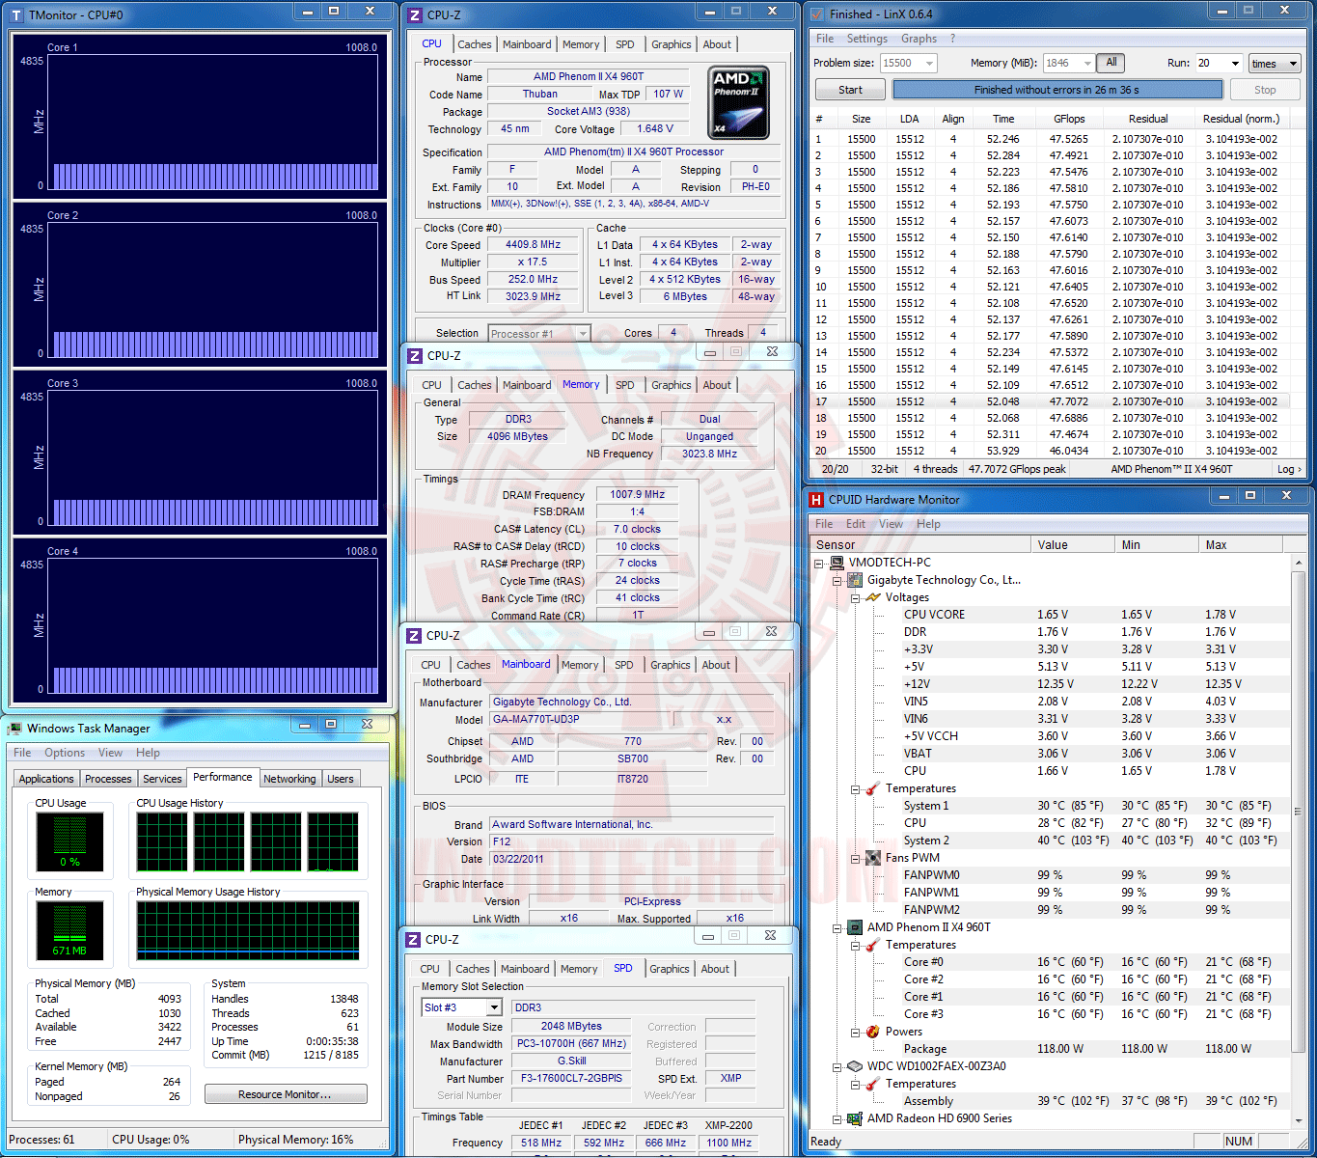Click the Core Speed value 4409.8 MHz
This screenshot has width=1317, height=1158.
coord(533,245)
